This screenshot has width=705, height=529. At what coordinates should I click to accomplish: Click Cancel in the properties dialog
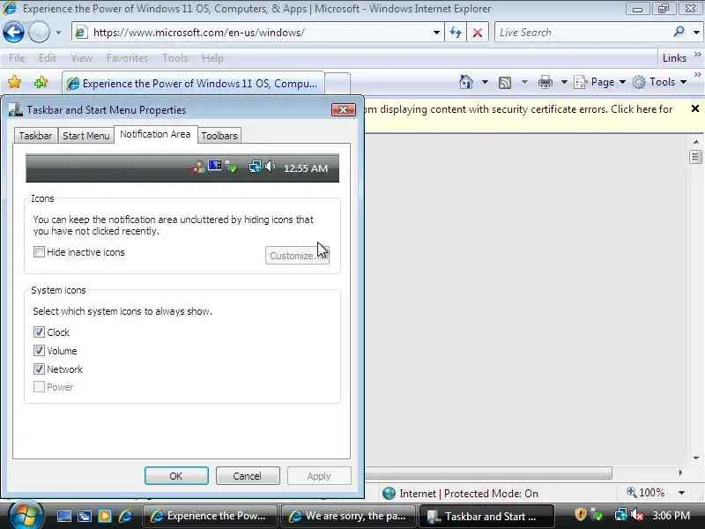click(x=248, y=476)
